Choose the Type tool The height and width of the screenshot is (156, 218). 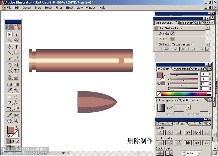click(16, 47)
